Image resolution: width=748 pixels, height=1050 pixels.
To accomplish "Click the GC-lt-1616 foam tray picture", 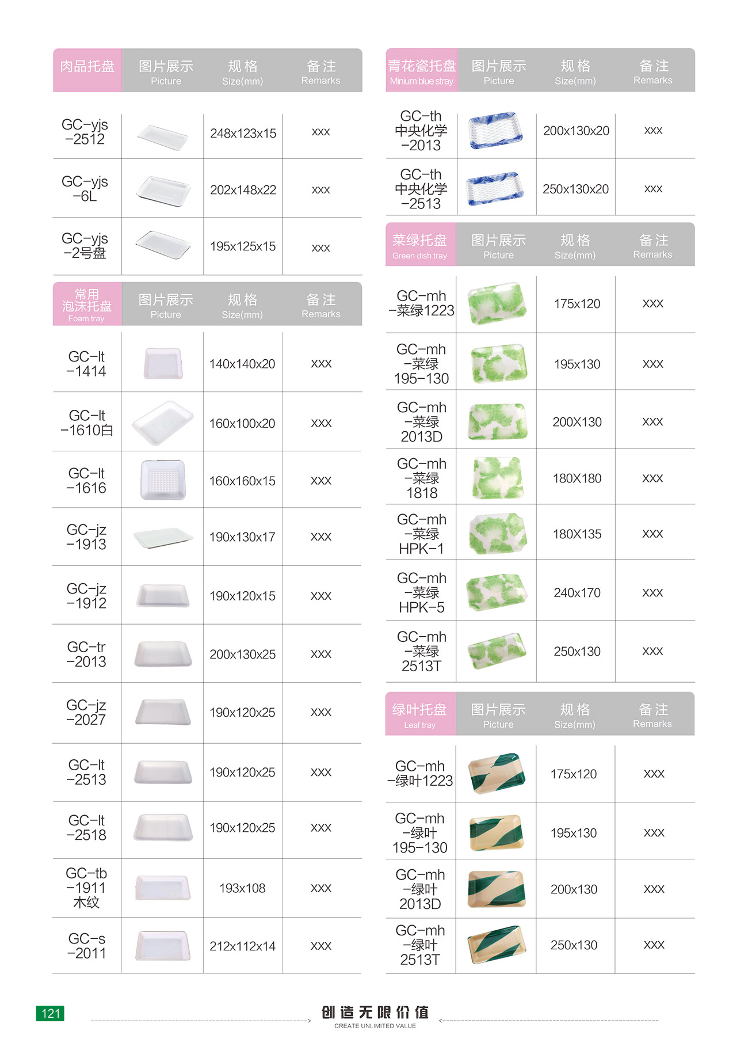I will tap(163, 480).
